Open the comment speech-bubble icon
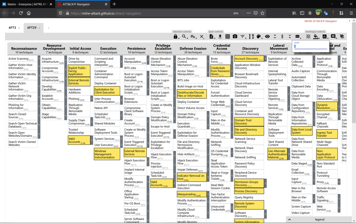This screenshot has height=223, width=356. [333, 37]
